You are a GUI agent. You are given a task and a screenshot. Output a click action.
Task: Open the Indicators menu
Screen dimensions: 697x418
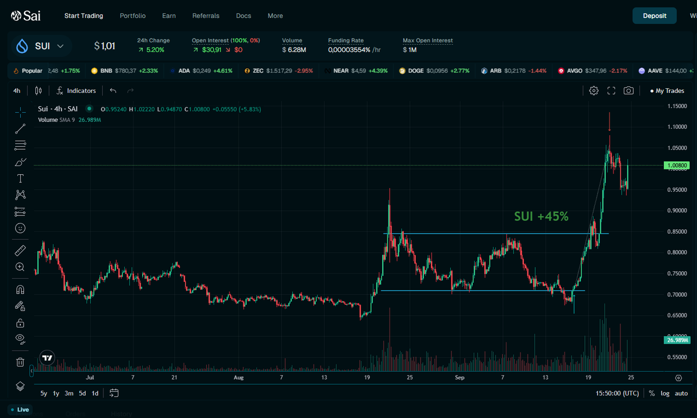[76, 91]
